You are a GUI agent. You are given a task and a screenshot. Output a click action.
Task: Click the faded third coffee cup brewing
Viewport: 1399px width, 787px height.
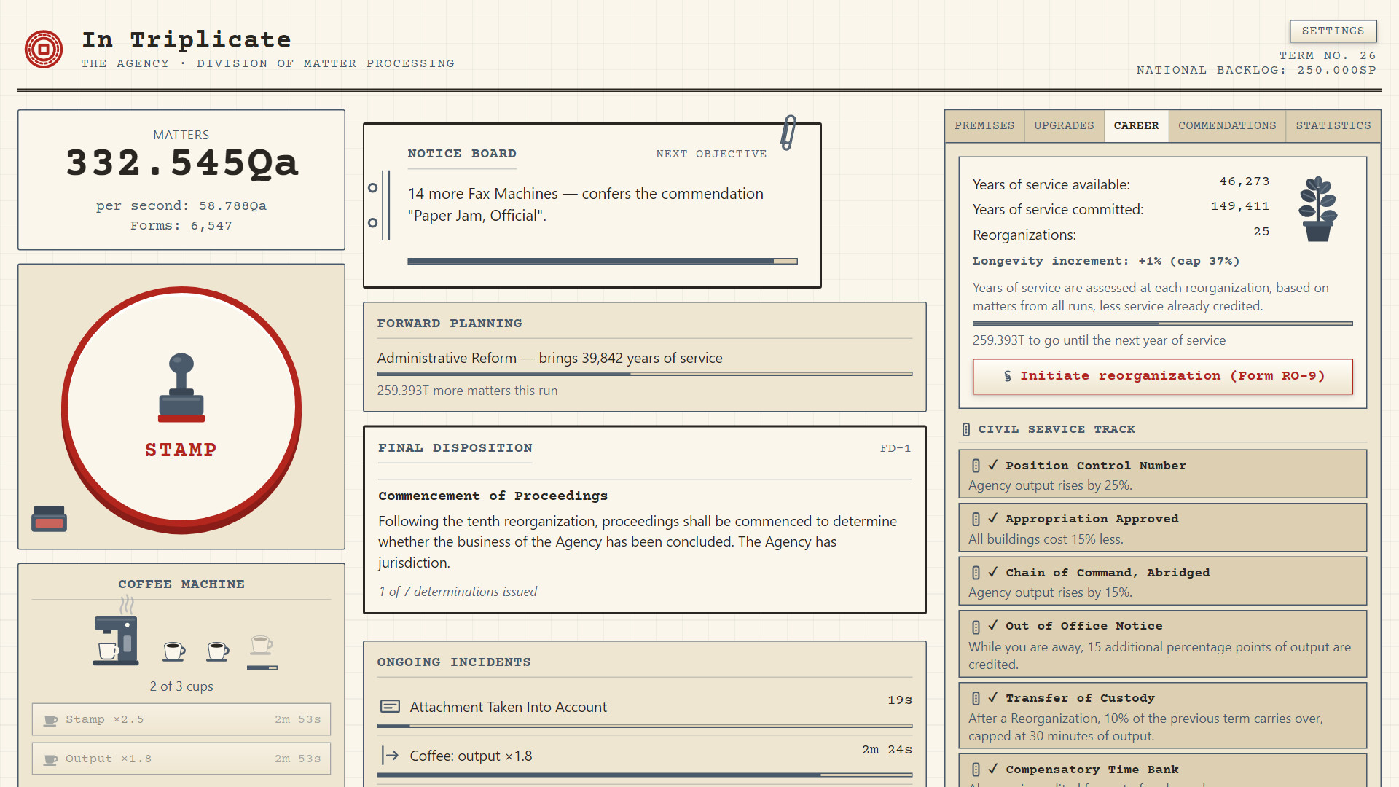[x=262, y=644]
